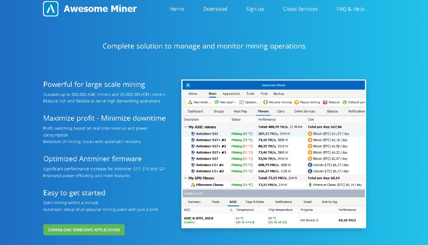Go to the Download page

tap(215, 9)
